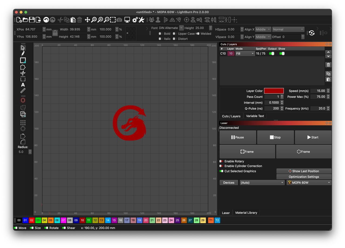Viewport: 345px width, 248px height.
Task: Select palette color swatch 14
Action: coord(108,220)
